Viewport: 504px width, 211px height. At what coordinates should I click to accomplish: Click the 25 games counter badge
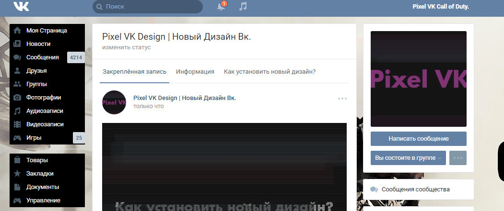79,138
